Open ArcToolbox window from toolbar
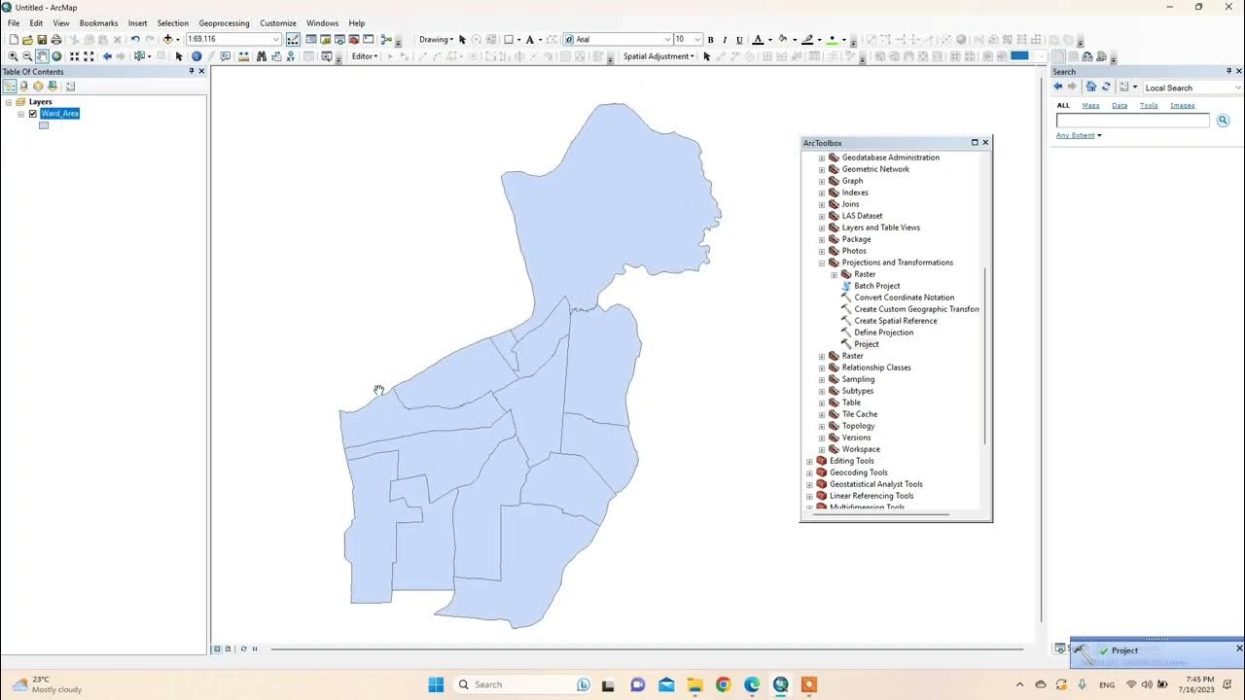 (x=354, y=39)
